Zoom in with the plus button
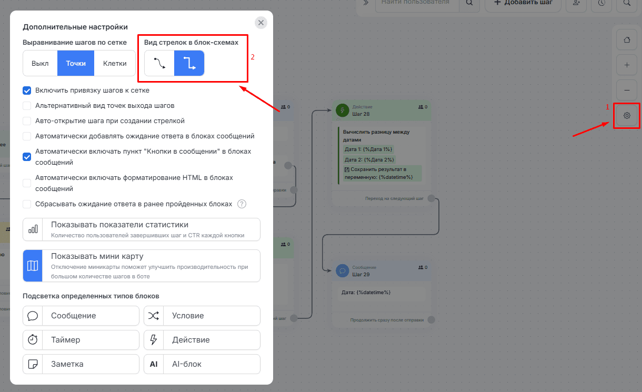Image resolution: width=642 pixels, height=392 pixels. (x=627, y=65)
